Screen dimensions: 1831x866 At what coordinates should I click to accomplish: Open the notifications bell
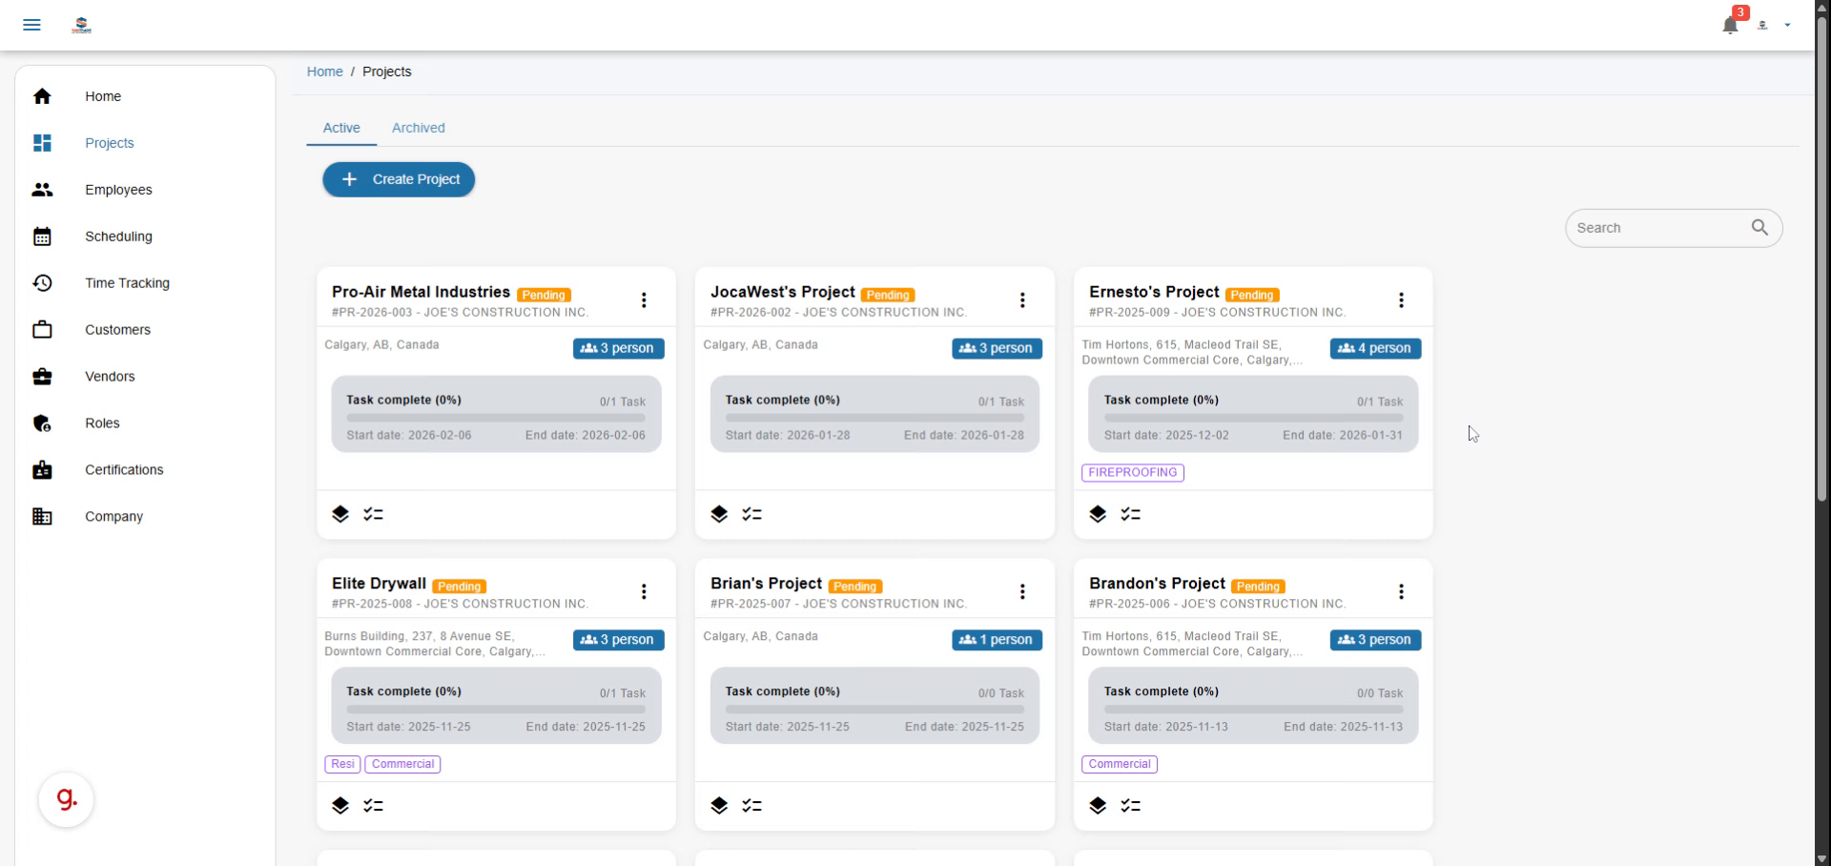[x=1730, y=26]
